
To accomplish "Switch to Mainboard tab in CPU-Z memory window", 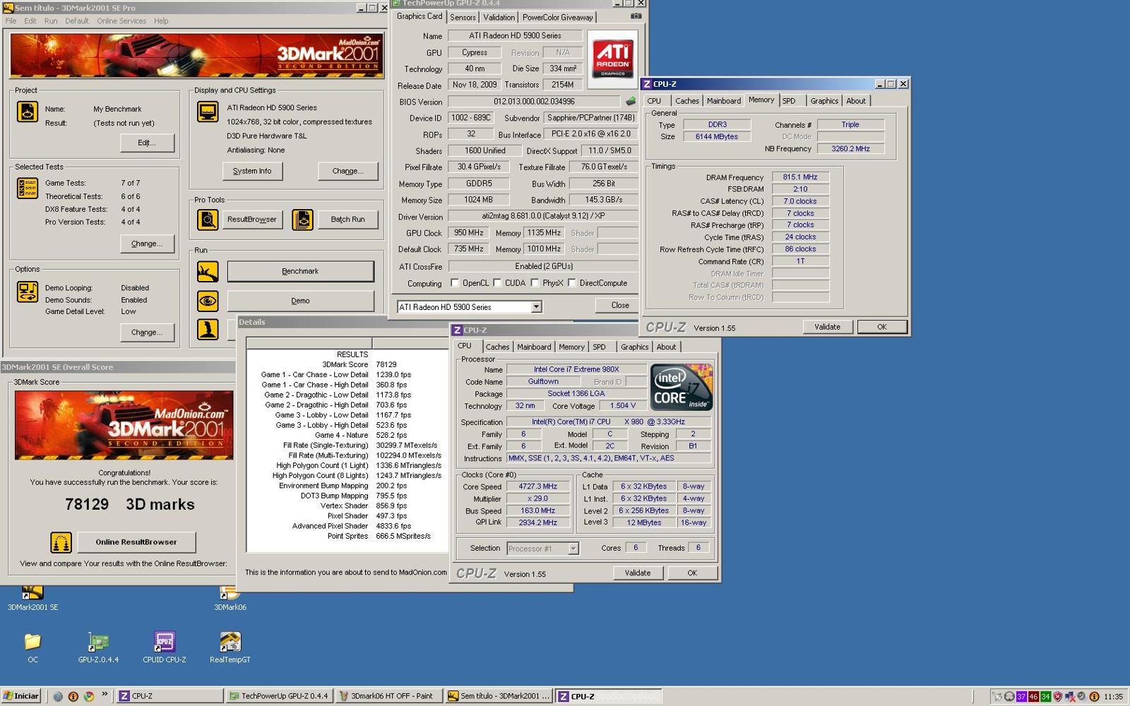I will pos(724,101).
